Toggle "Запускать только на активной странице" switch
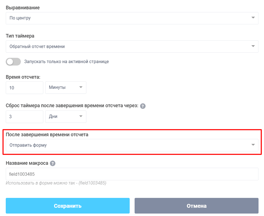 click(x=13, y=62)
